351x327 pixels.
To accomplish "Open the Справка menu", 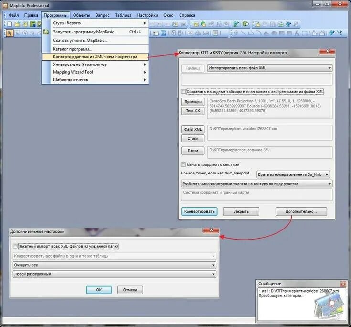I will (187, 15).
